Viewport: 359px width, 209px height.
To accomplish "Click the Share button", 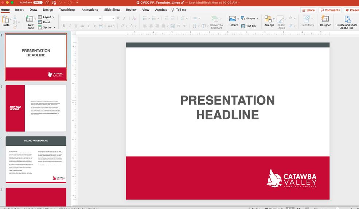I will [308, 10].
